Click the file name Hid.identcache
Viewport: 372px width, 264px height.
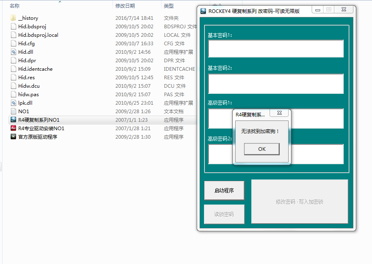35,69
